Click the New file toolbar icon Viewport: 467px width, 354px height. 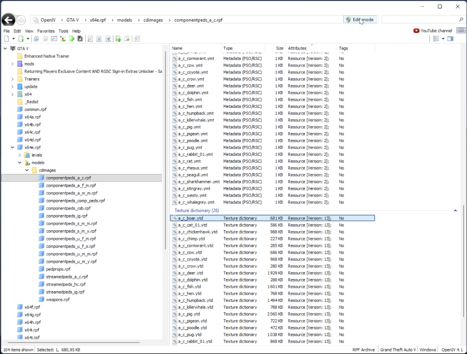6,39
